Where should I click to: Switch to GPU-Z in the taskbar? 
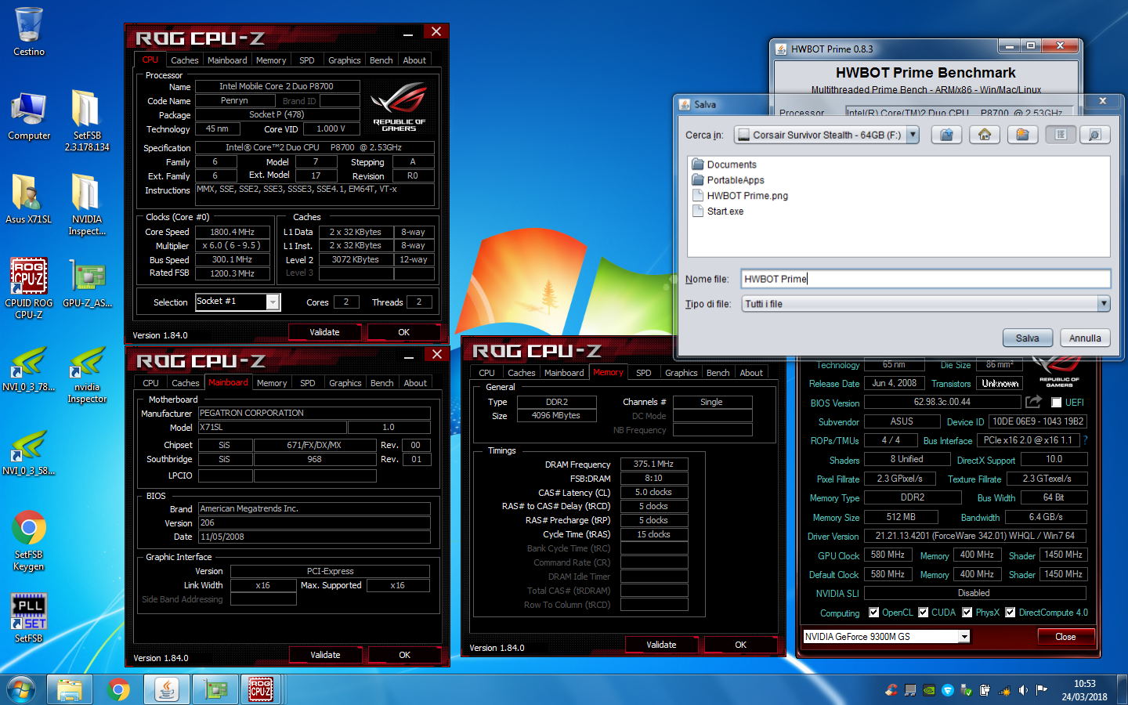(x=214, y=689)
